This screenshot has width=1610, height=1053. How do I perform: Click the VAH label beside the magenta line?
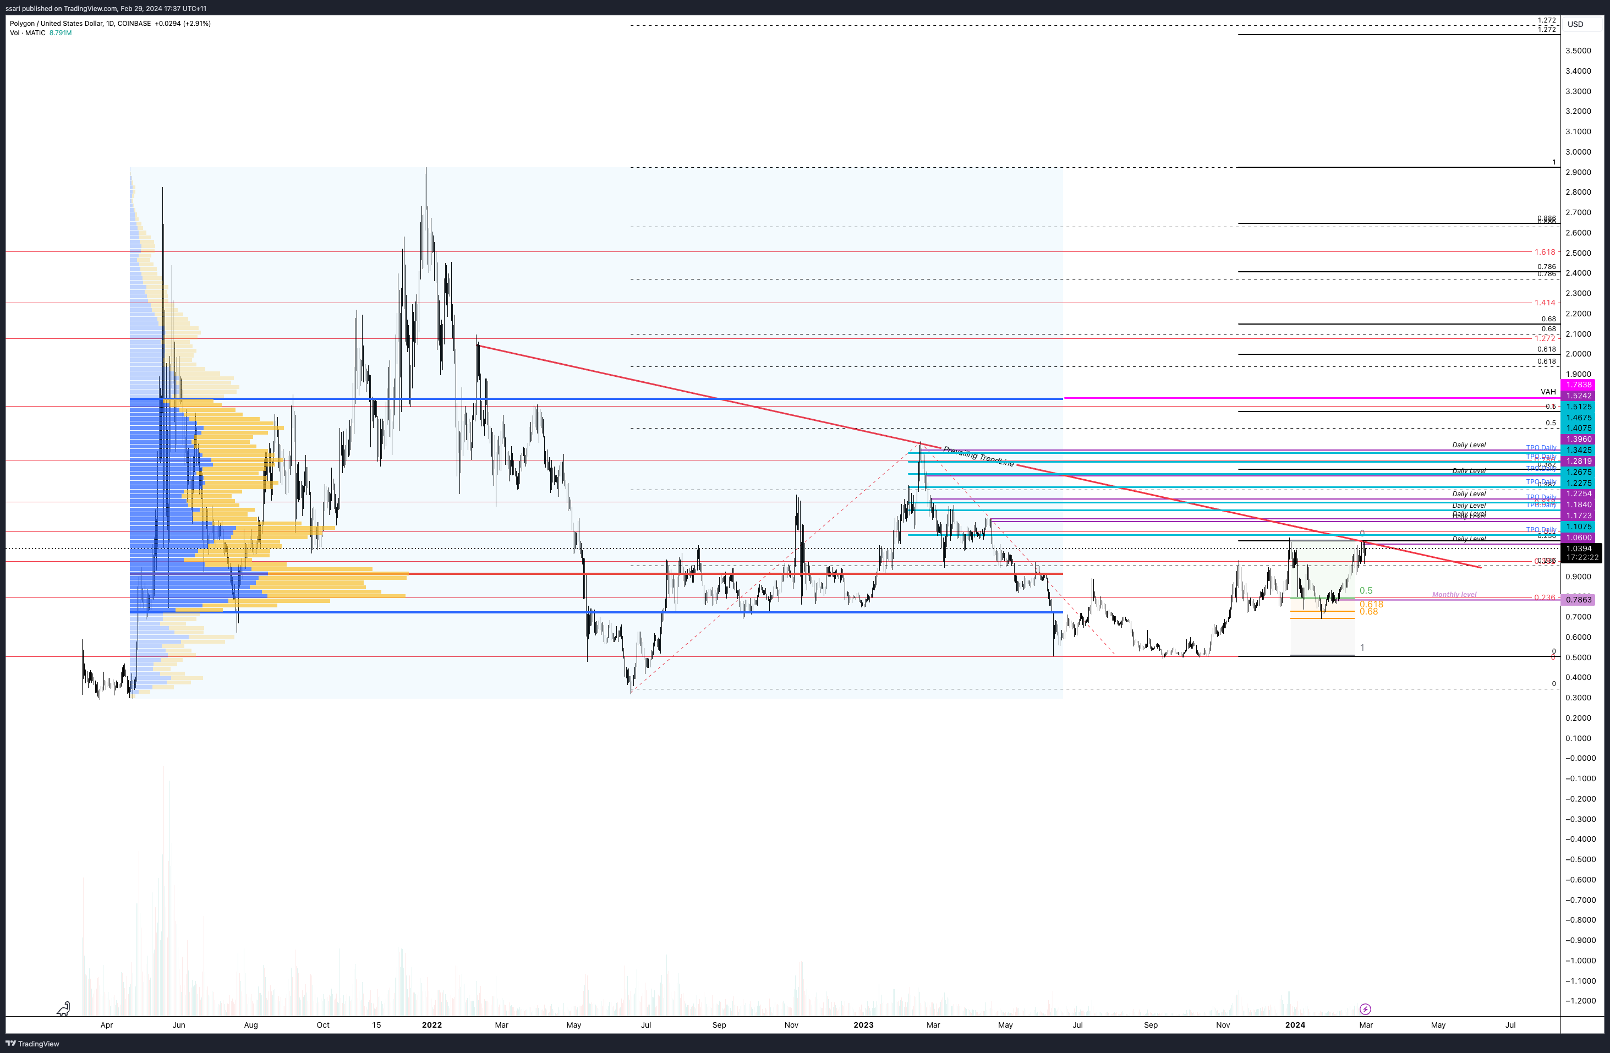click(1548, 392)
